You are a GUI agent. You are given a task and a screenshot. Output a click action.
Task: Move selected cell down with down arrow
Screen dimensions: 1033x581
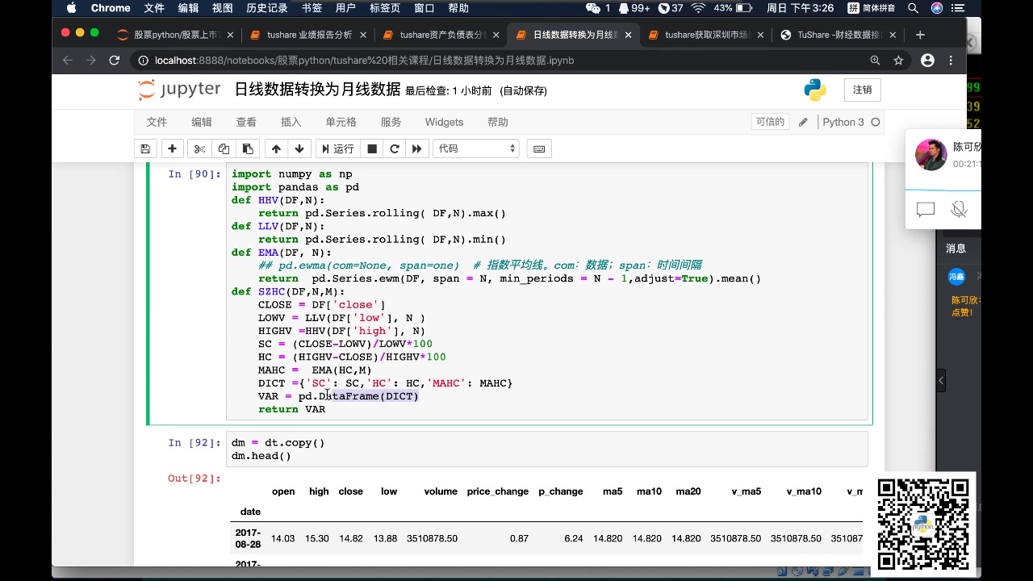click(299, 148)
